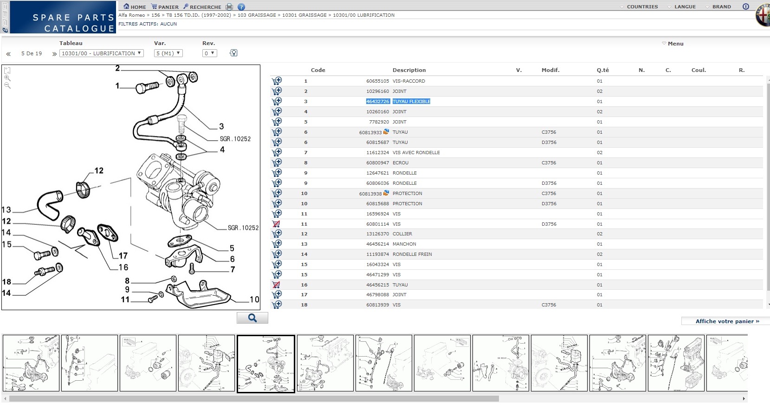
Task: Select the first diagram thumbnail in the strip
Action: click(x=31, y=363)
